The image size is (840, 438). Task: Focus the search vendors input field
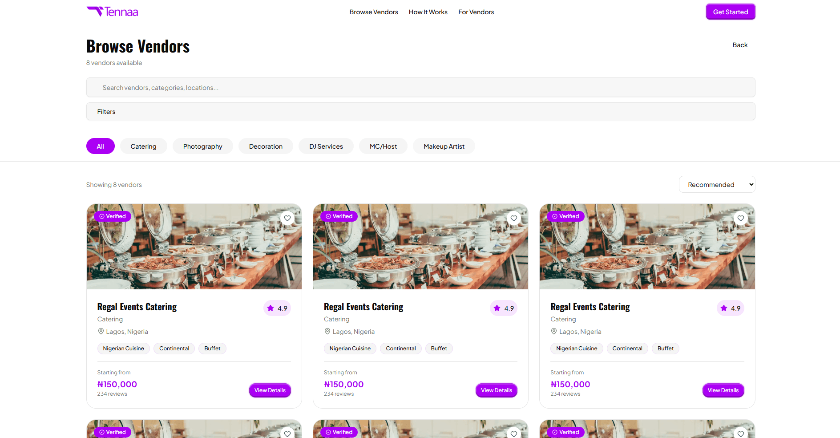tap(421, 88)
